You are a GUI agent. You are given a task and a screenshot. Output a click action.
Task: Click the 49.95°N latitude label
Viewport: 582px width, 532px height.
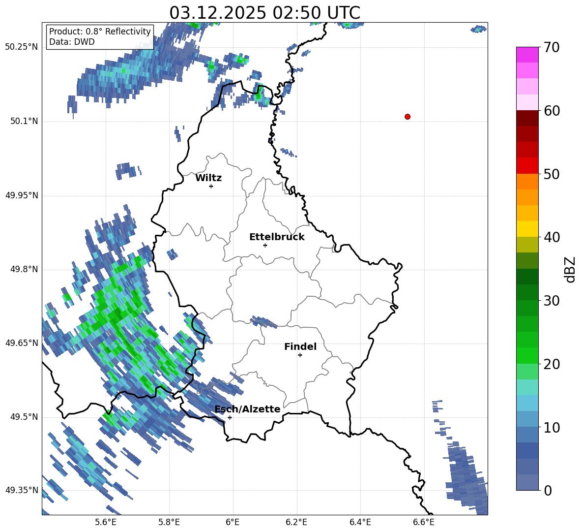[x=22, y=195]
